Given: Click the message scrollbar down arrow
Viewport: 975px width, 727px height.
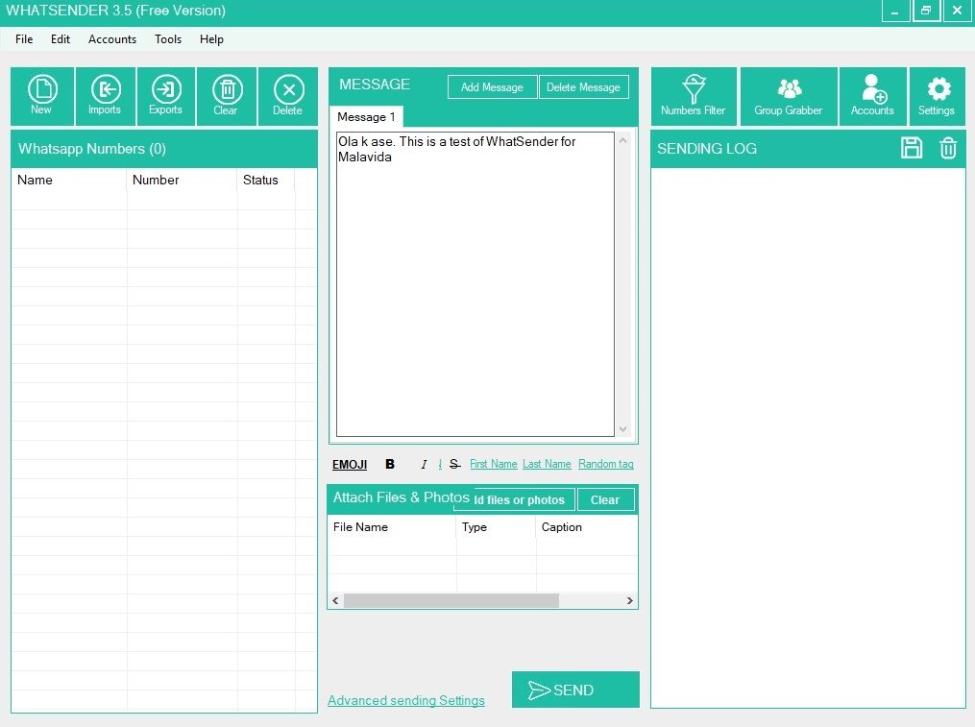Looking at the screenshot, I should (623, 429).
